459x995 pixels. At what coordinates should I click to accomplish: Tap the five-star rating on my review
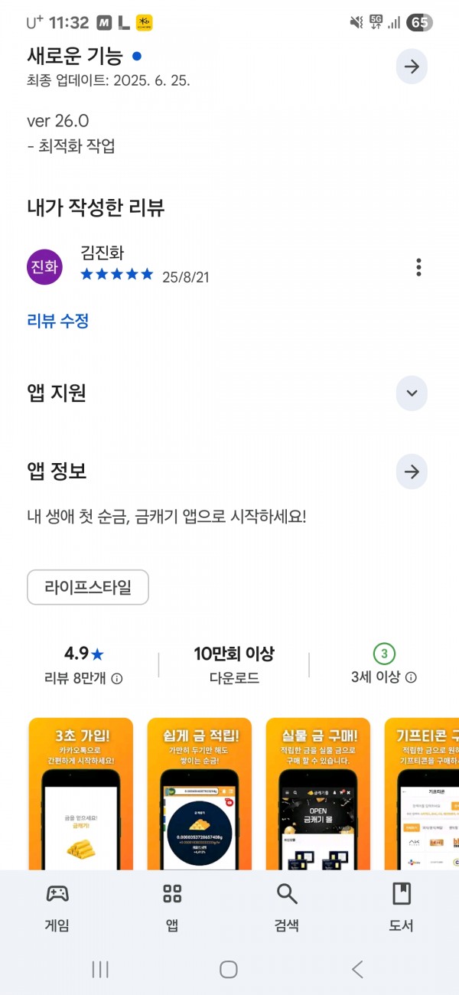tap(117, 274)
